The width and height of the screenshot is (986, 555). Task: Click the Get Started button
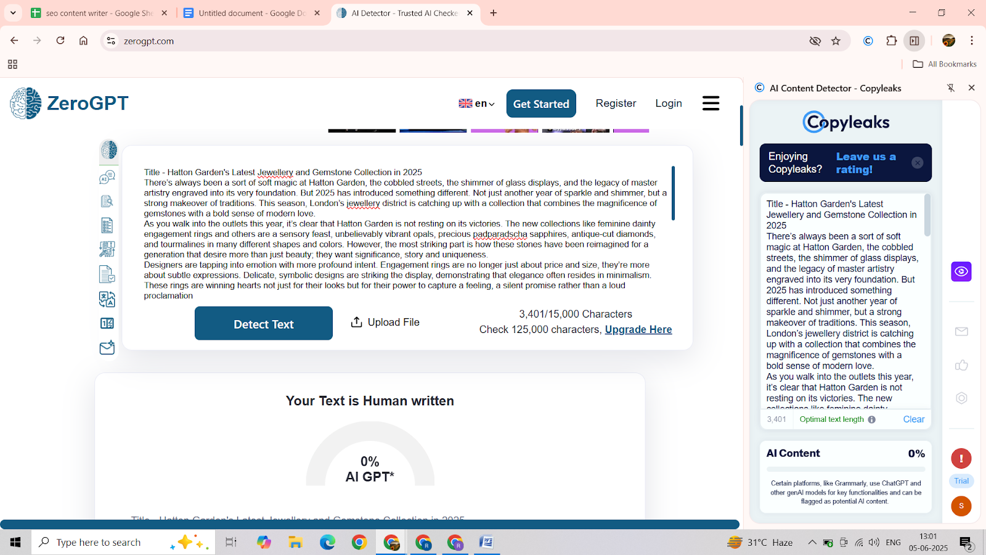point(541,104)
